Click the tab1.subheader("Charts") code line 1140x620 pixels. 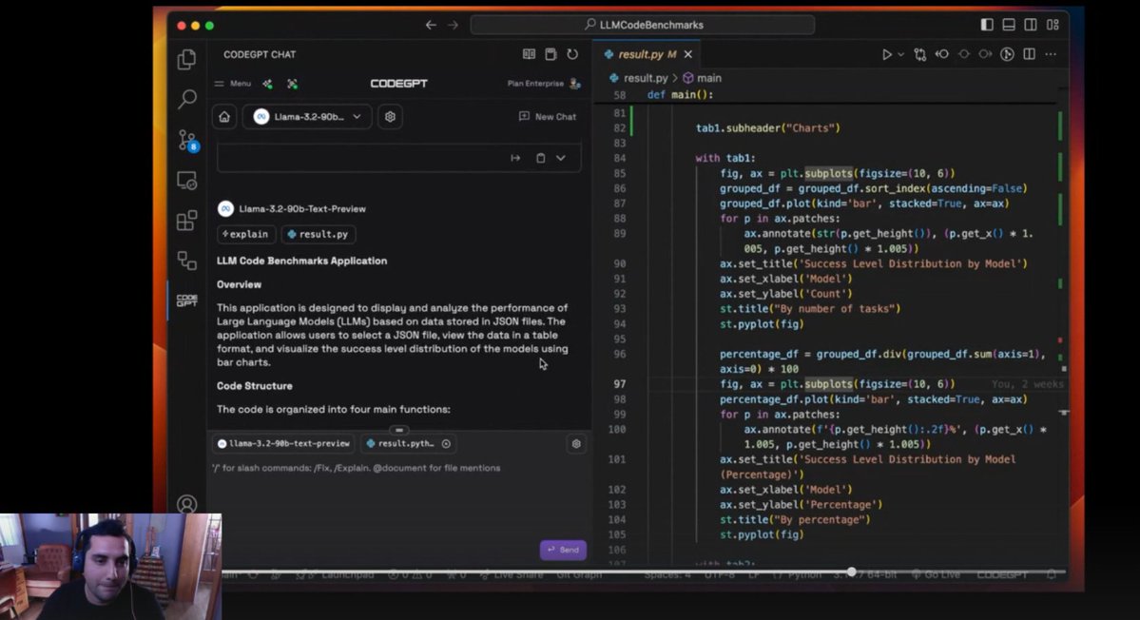767,128
